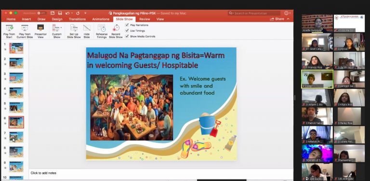The height and width of the screenshot is (181, 370).
Task: Select slide 7 thumbnail
Action: pyautogui.click(x=16, y=137)
